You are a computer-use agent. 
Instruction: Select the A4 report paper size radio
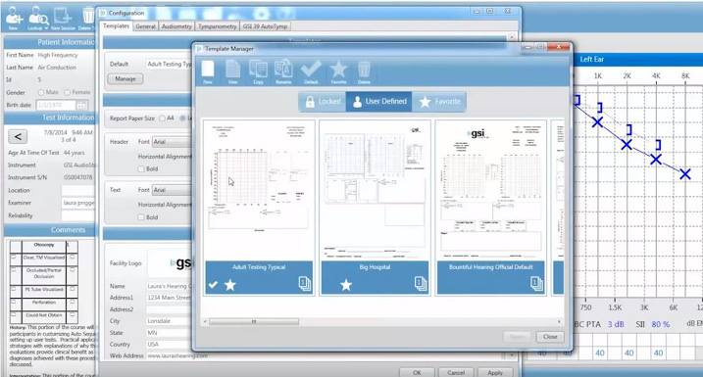click(x=163, y=118)
